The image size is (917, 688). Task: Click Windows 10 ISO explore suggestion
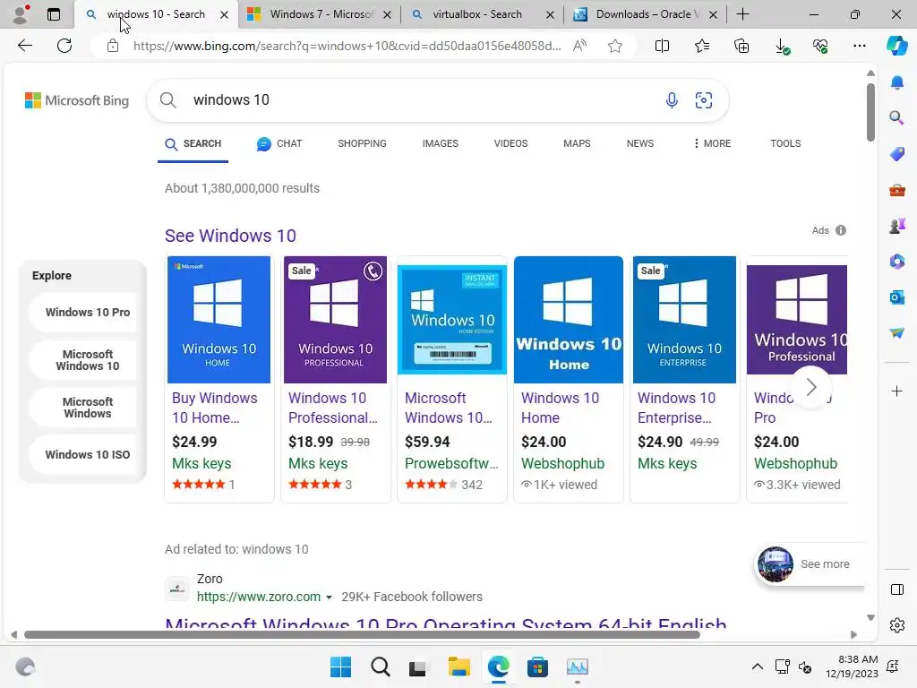88,454
